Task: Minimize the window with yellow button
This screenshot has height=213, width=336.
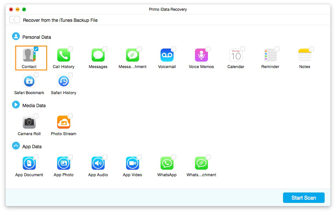Action: tap(18, 9)
